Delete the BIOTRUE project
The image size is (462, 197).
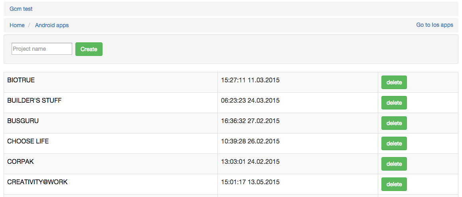[394, 82]
